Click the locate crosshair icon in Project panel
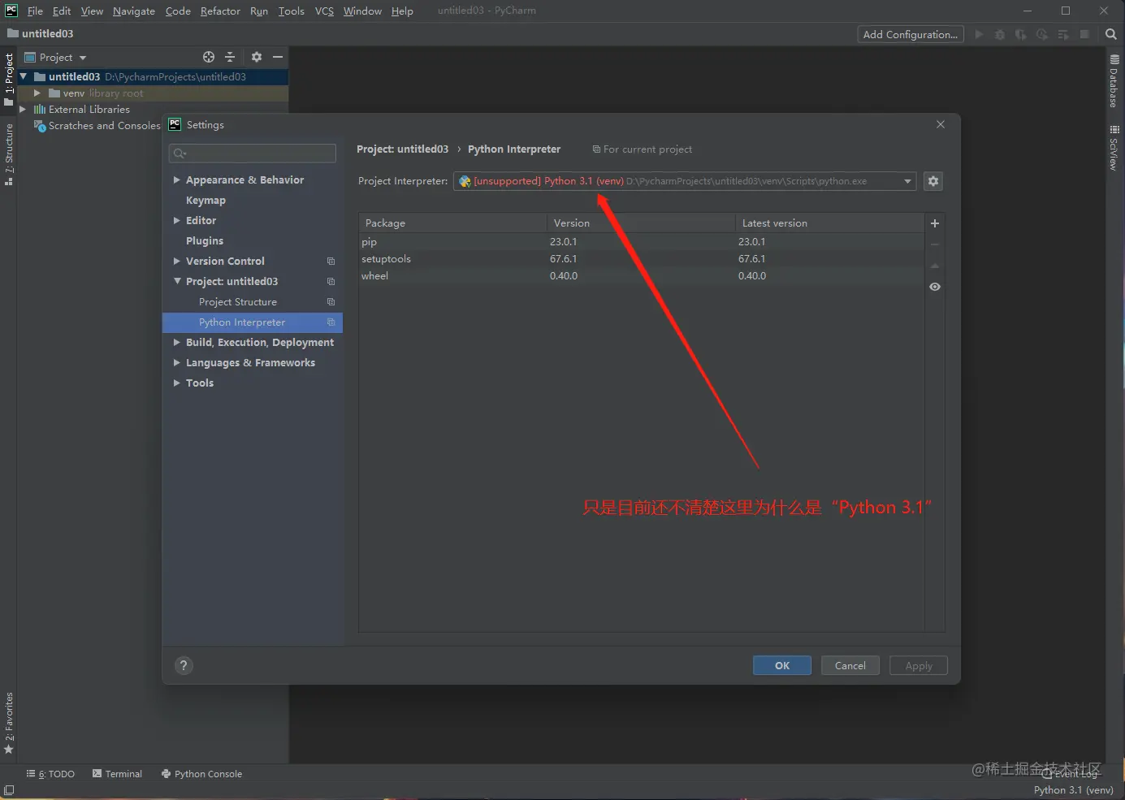The width and height of the screenshot is (1125, 800). click(x=209, y=57)
